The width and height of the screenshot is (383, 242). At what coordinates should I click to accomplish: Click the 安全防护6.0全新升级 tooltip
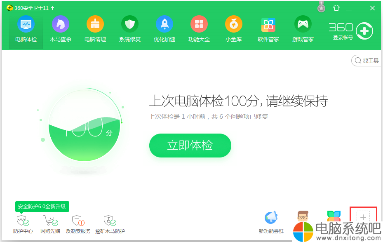pos(42,207)
